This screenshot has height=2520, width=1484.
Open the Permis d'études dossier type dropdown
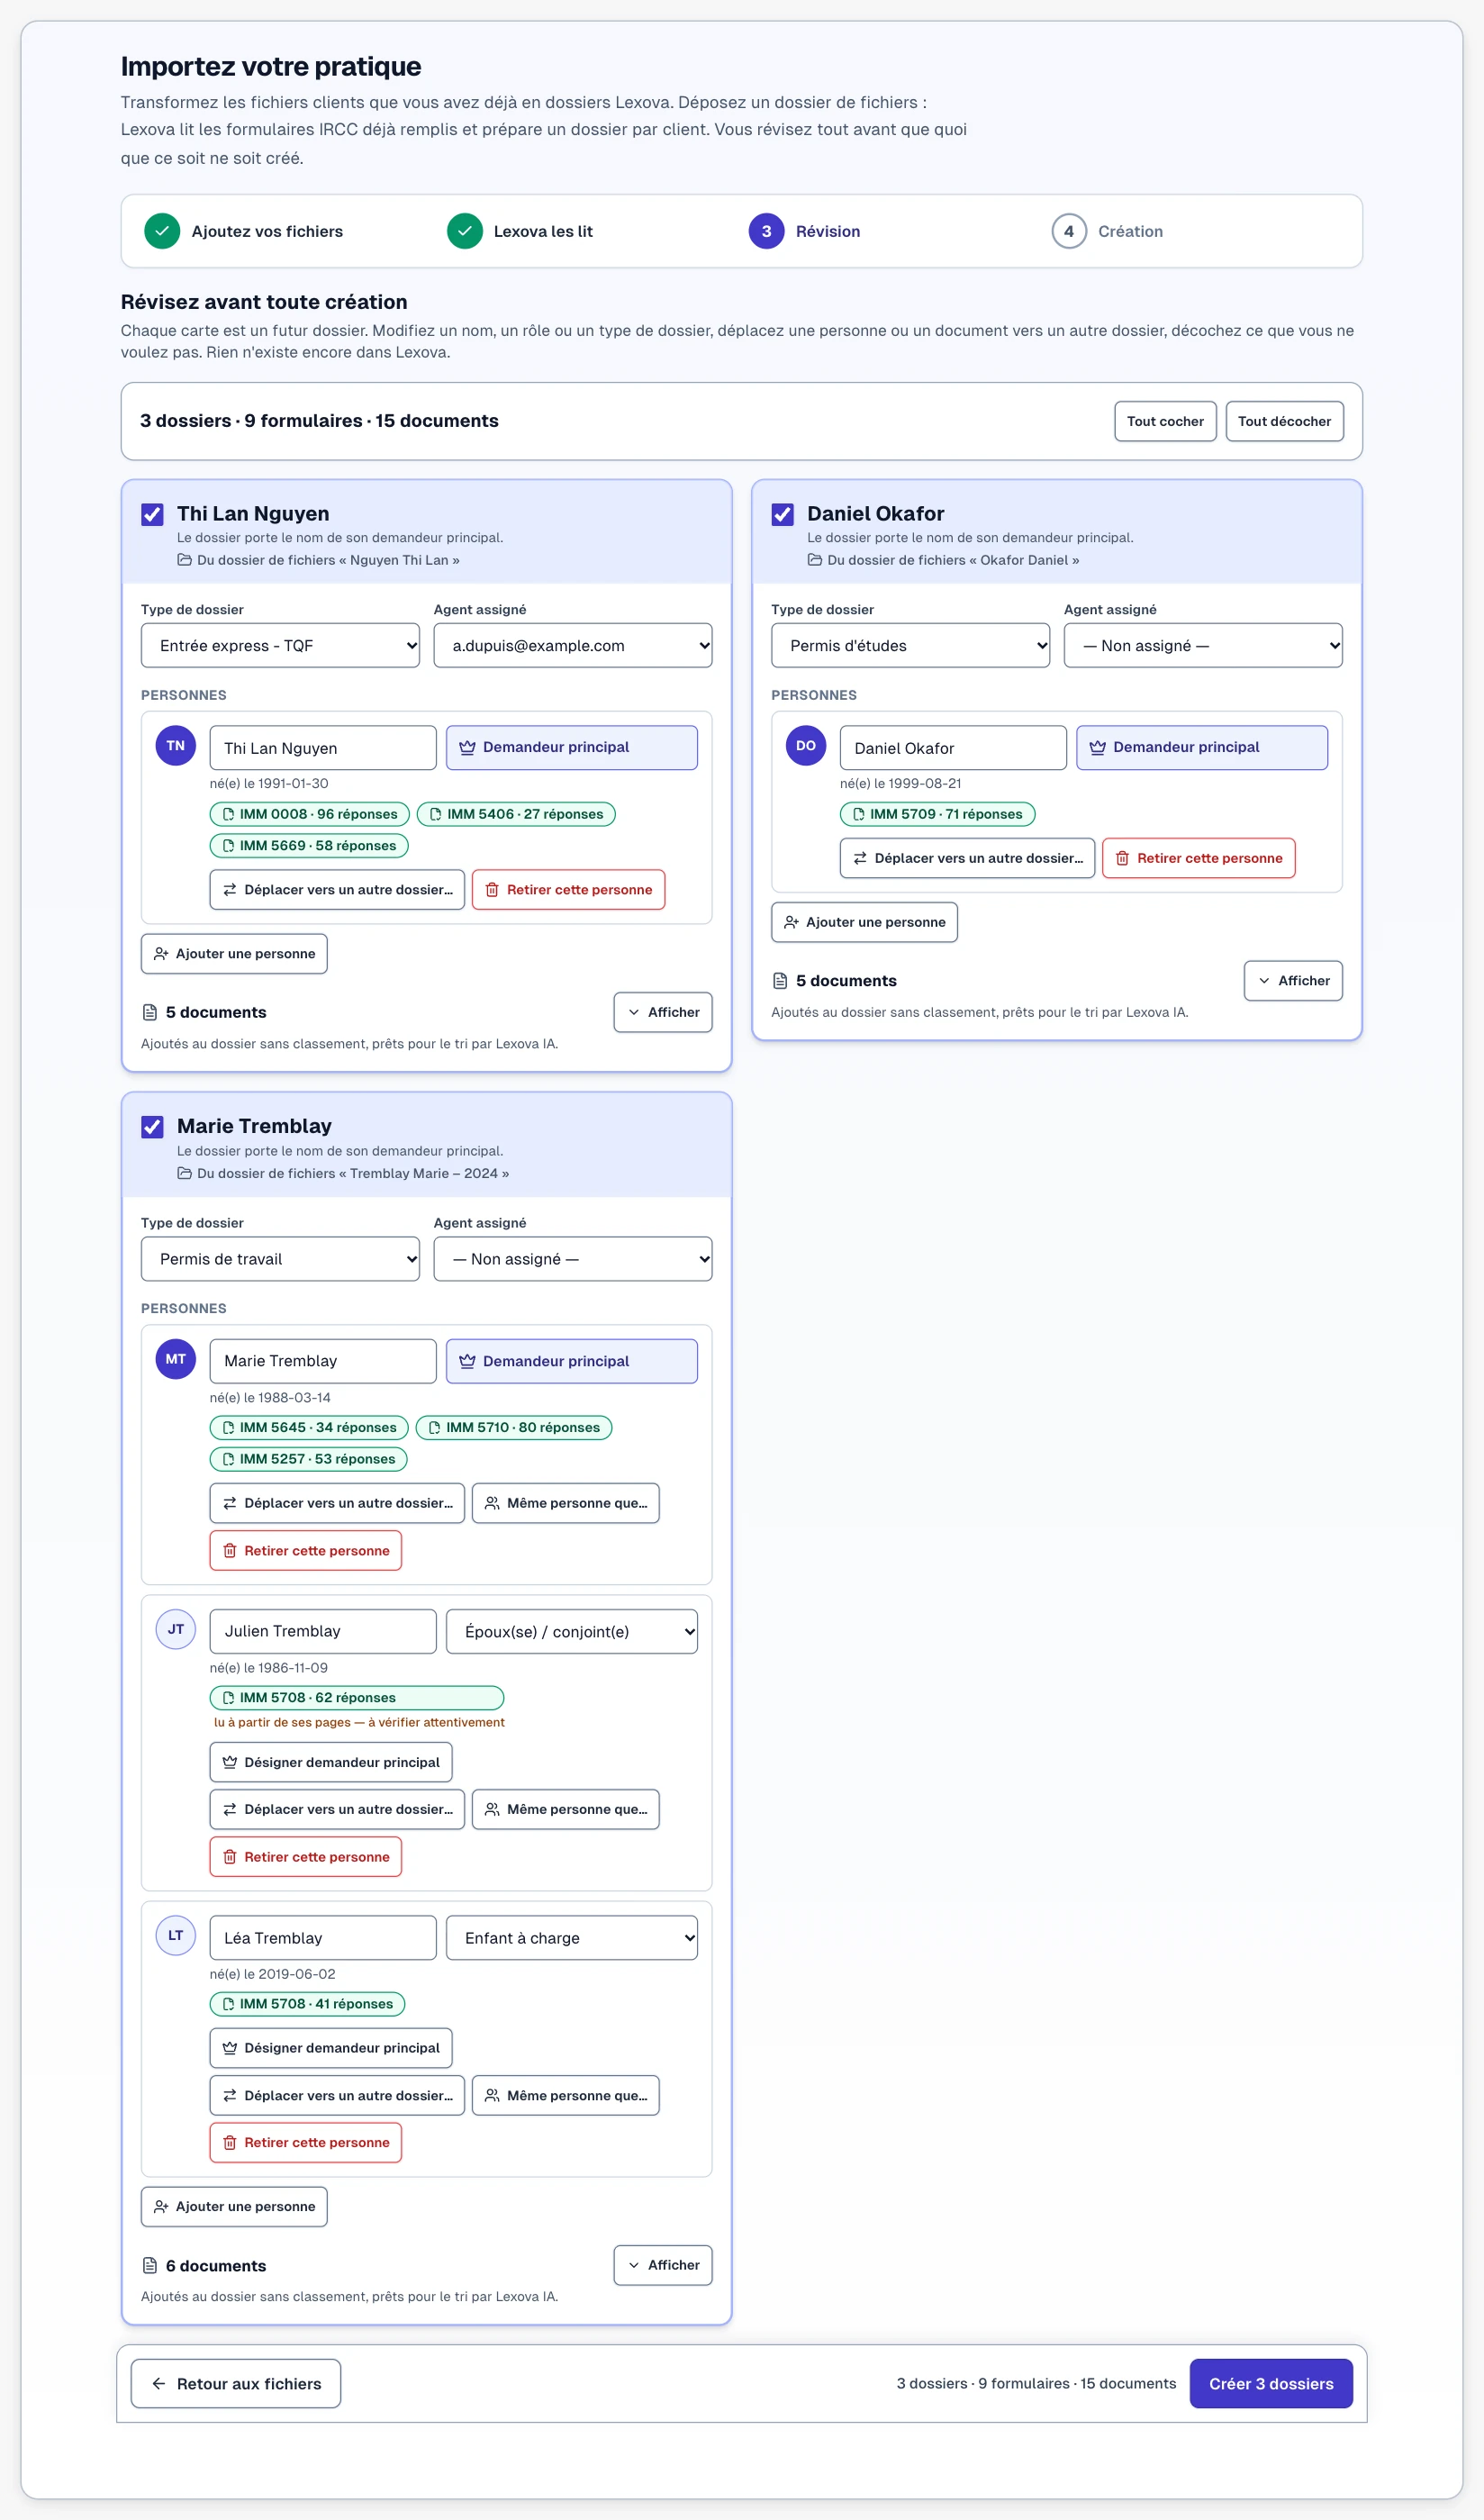point(911,646)
